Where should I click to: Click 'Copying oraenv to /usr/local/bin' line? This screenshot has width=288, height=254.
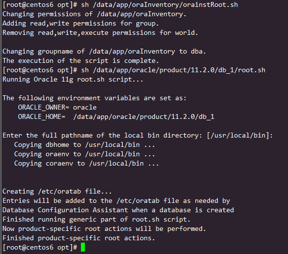pos(85,154)
